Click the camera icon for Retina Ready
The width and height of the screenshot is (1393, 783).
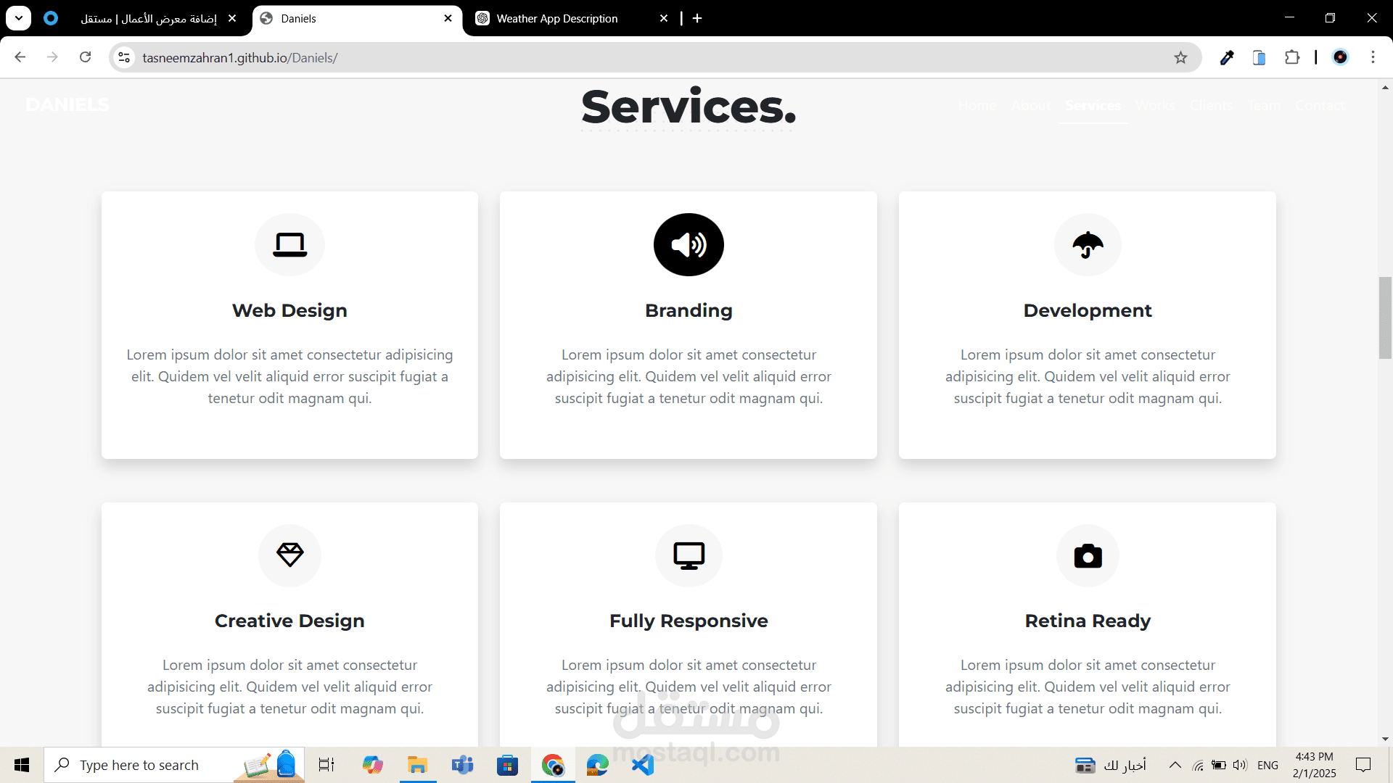click(1088, 555)
